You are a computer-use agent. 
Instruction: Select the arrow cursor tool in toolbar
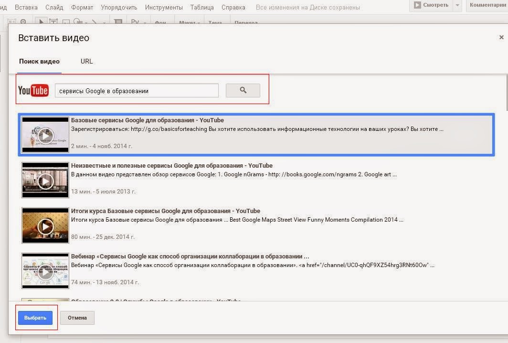[x=41, y=21]
